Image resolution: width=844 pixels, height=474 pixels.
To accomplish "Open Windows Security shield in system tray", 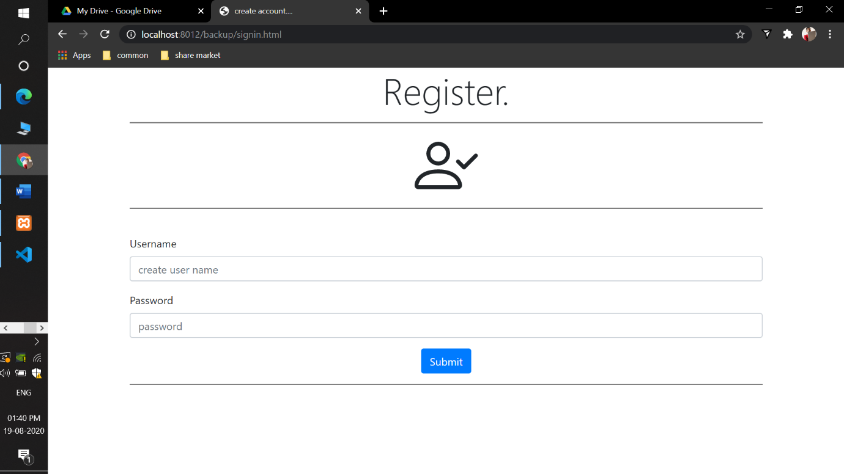I will point(37,373).
